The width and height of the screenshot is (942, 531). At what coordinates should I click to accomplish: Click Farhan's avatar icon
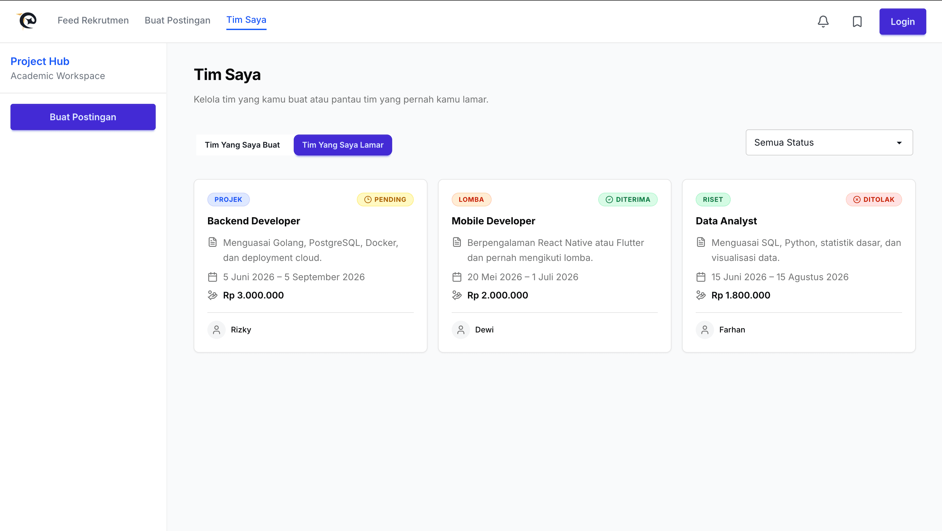705,330
